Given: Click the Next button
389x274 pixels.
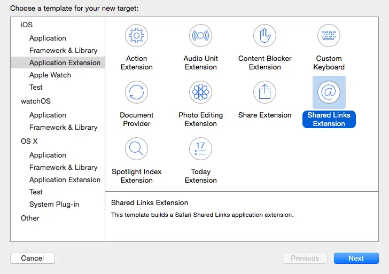Looking at the screenshot, I should pos(356,258).
